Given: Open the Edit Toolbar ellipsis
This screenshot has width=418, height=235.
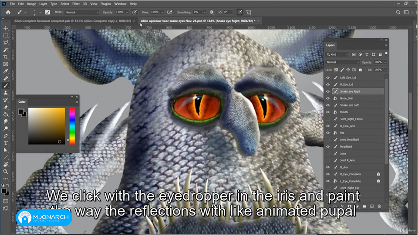Looking at the screenshot, I should pos(6,179).
